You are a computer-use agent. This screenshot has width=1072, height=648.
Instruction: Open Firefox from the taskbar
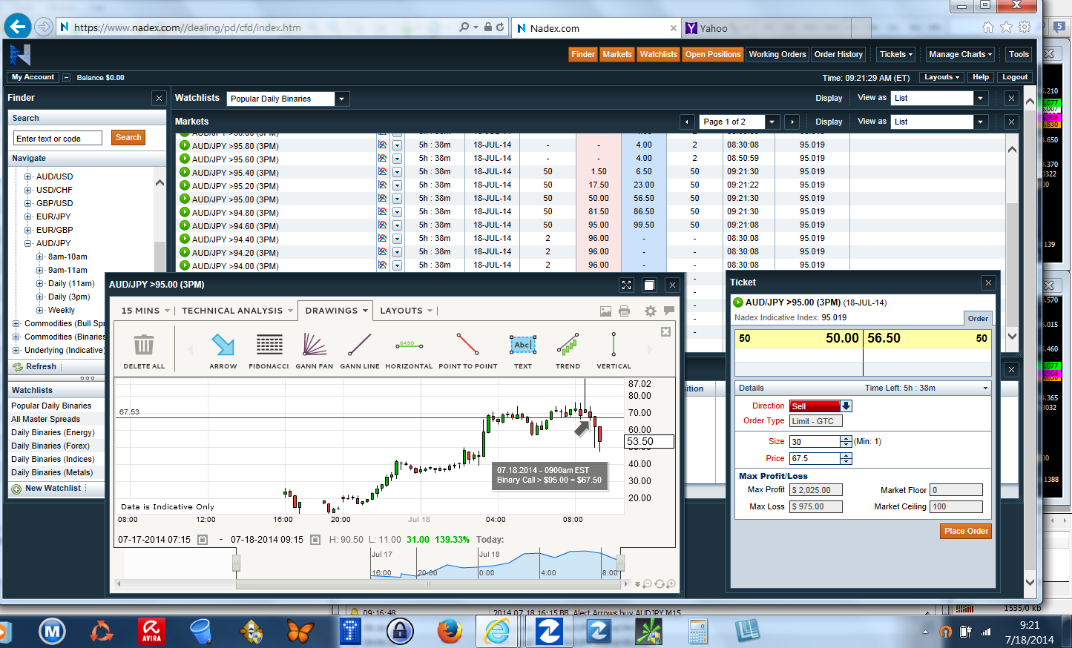coord(450,632)
